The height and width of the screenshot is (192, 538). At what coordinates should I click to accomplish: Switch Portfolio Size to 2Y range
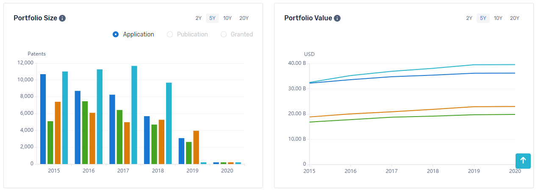pyautogui.click(x=199, y=18)
